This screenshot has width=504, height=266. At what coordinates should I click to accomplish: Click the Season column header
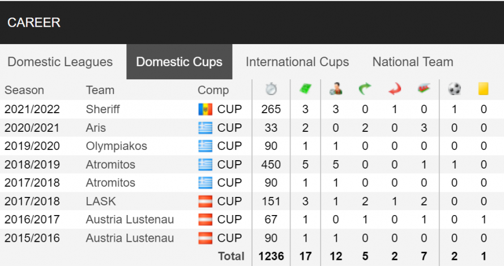click(24, 91)
